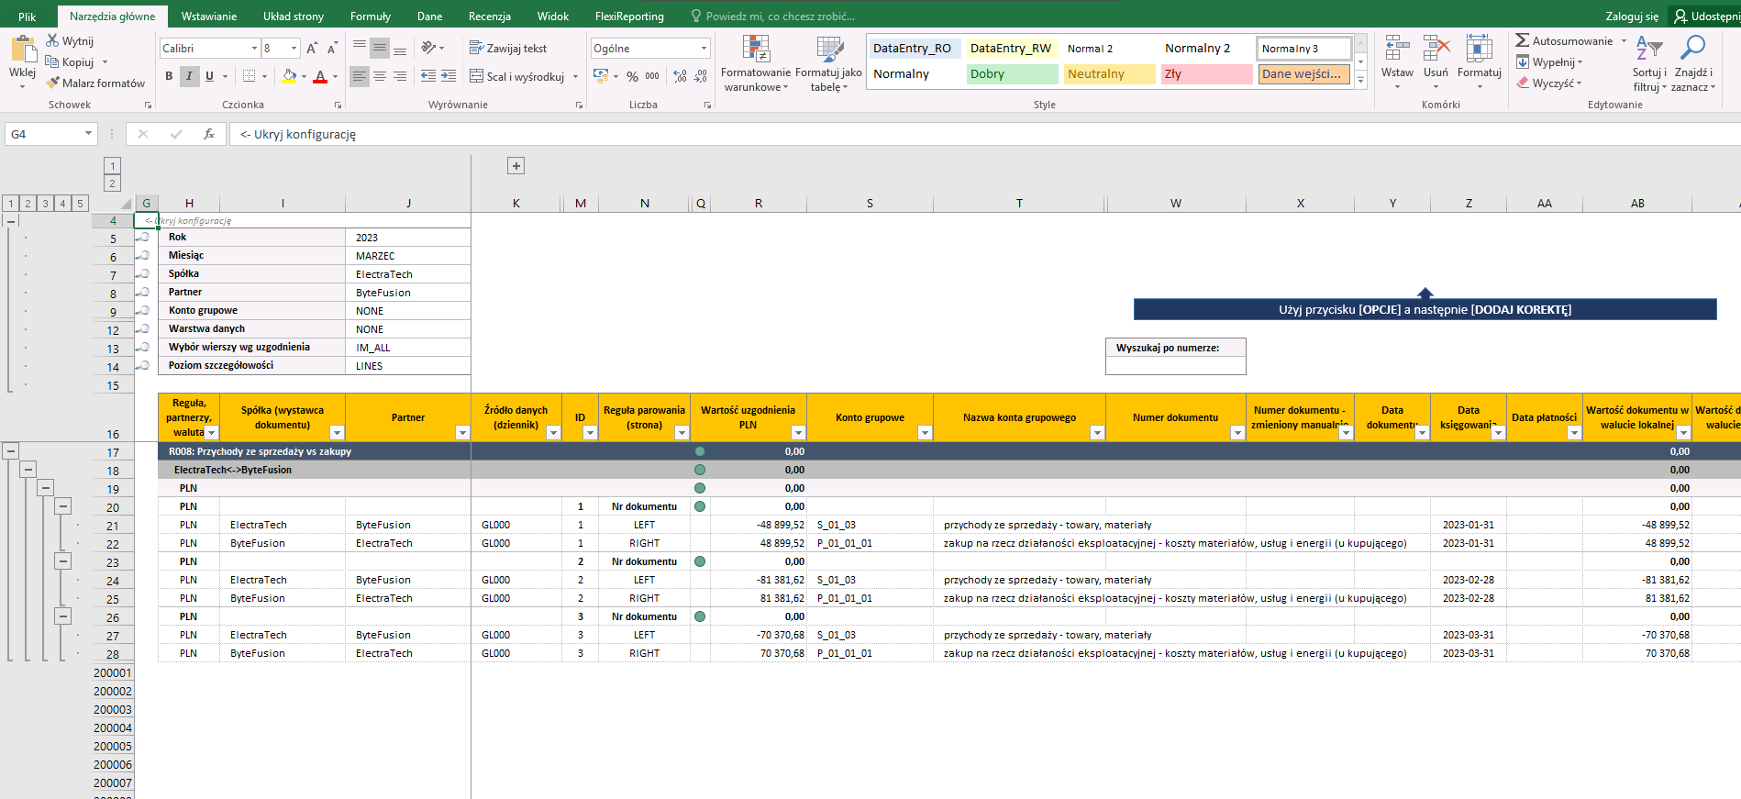
Task: Click the fill color bucket icon
Action: tap(289, 76)
